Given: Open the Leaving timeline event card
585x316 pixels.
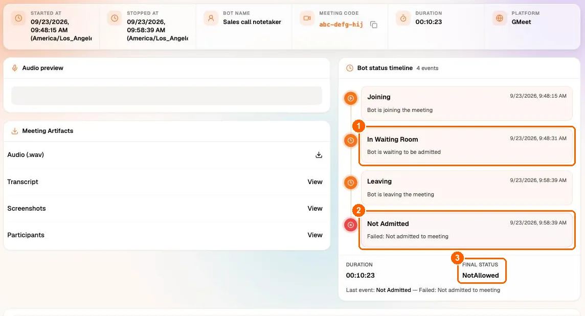Looking at the screenshot, I should pyautogui.click(x=467, y=188).
